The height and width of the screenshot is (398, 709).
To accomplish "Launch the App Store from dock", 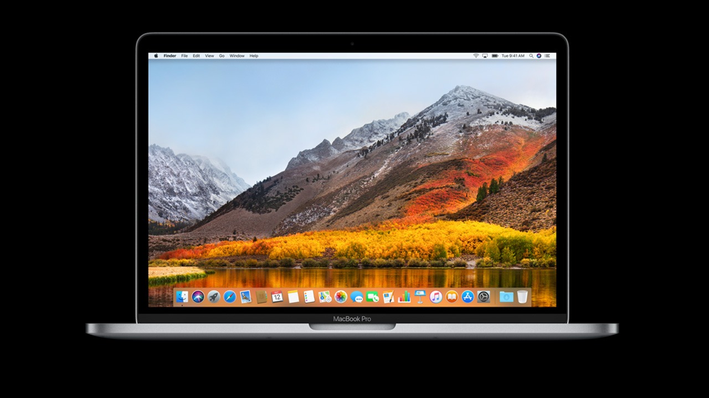I will (468, 297).
